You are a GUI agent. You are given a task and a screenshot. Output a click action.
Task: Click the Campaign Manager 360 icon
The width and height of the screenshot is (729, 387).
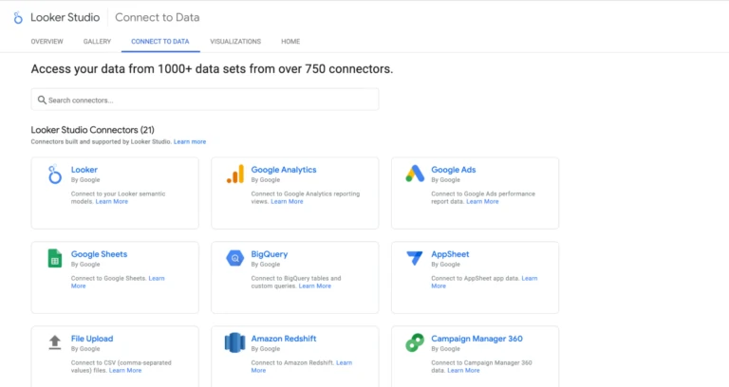tap(415, 342)
